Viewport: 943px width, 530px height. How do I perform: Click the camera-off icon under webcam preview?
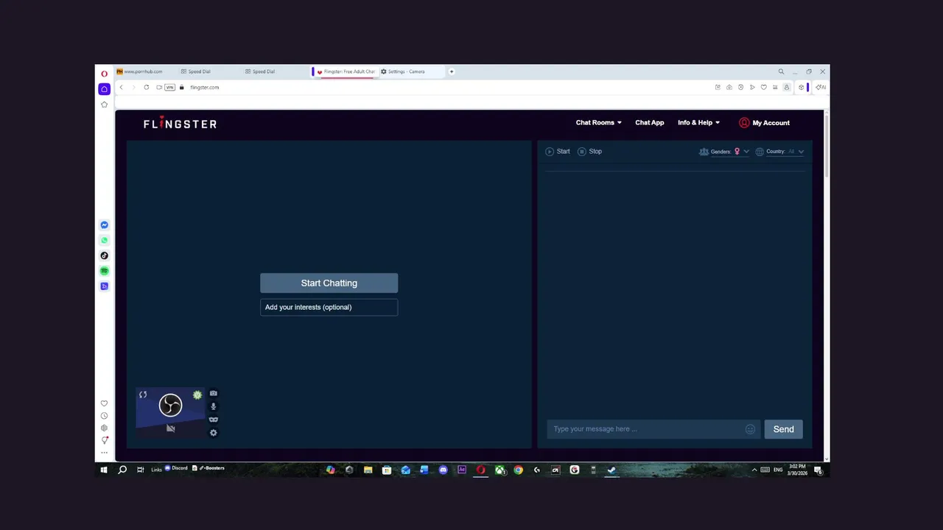[171, 428]
